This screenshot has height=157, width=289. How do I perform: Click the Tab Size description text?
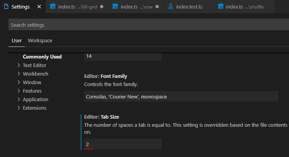[x=187, y=128]
